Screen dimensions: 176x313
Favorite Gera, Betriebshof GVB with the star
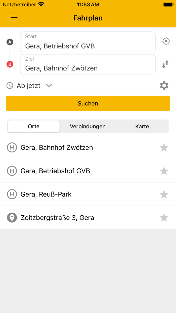click(x=164, y=171)
